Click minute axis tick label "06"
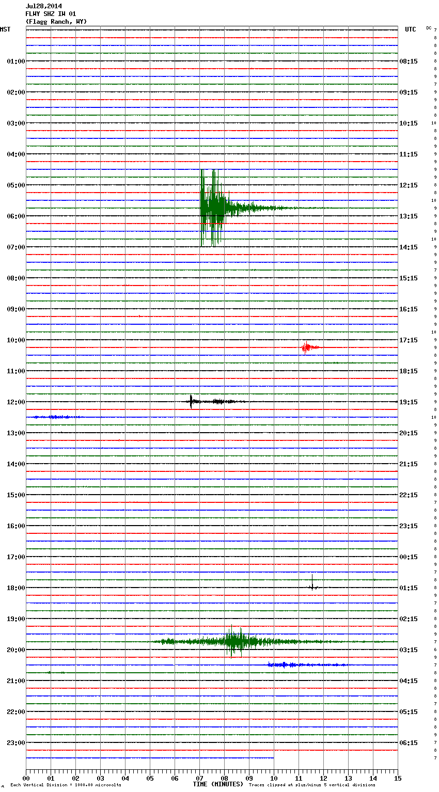This screenshot has width=439, height=792. tap(175, 778)
